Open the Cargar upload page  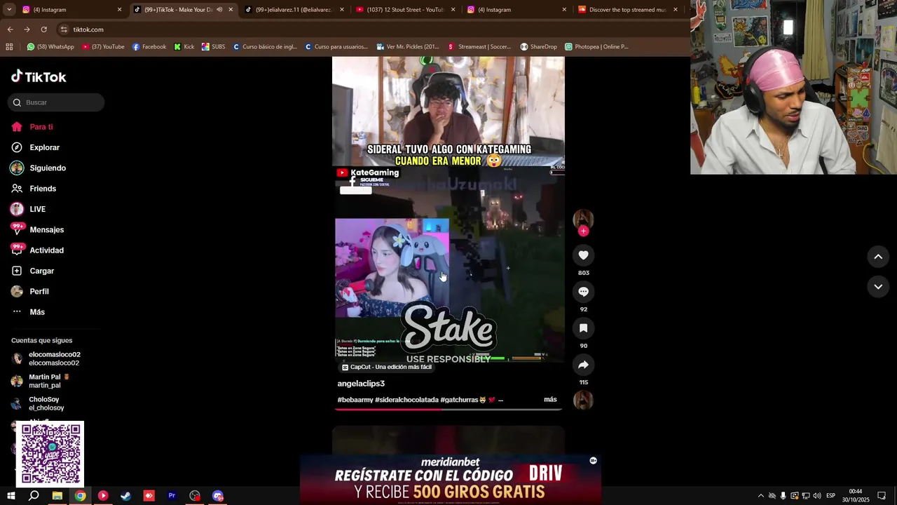click(41, 271)
